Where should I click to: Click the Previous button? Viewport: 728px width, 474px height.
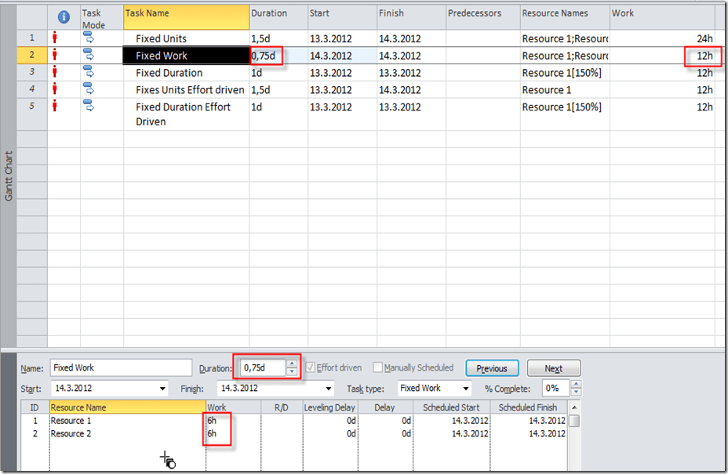click(x=492, y=368)
